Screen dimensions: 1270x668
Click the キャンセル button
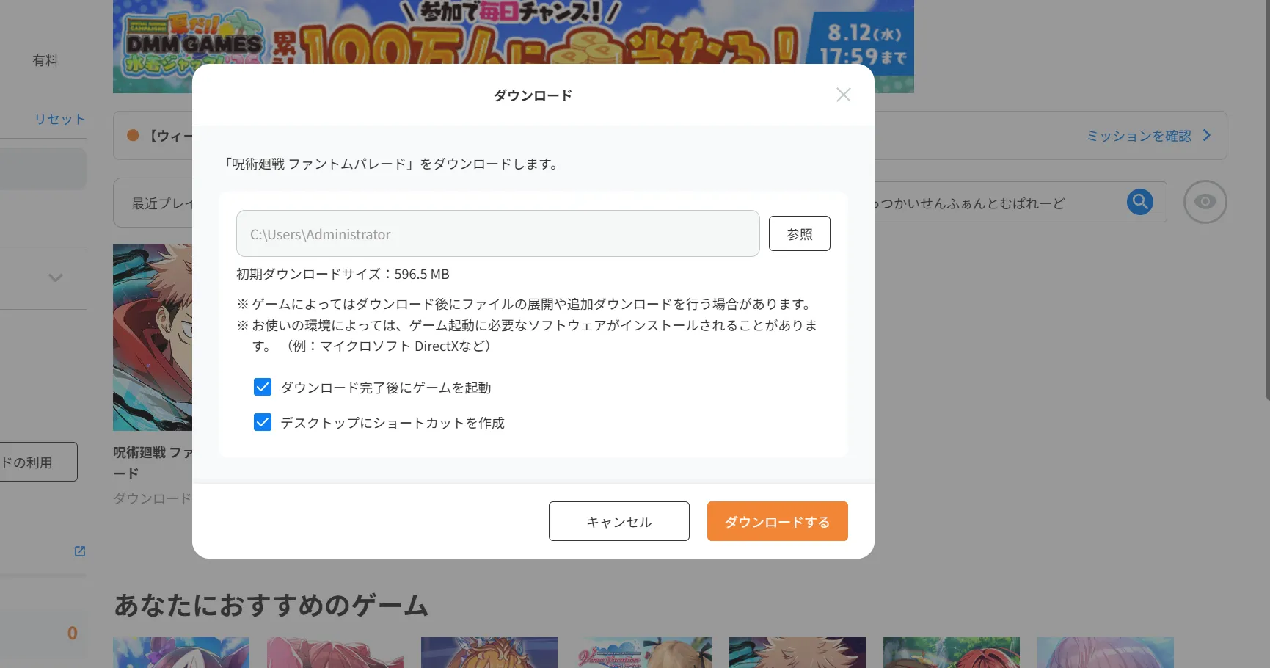pos(619,521)
